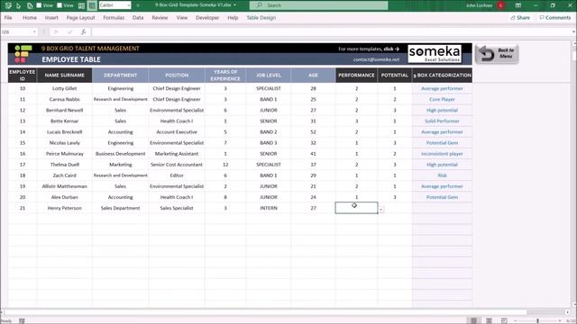Click the 'For more templates, click' link
Screen dimensions: 577x324
[x=369, y=49]
